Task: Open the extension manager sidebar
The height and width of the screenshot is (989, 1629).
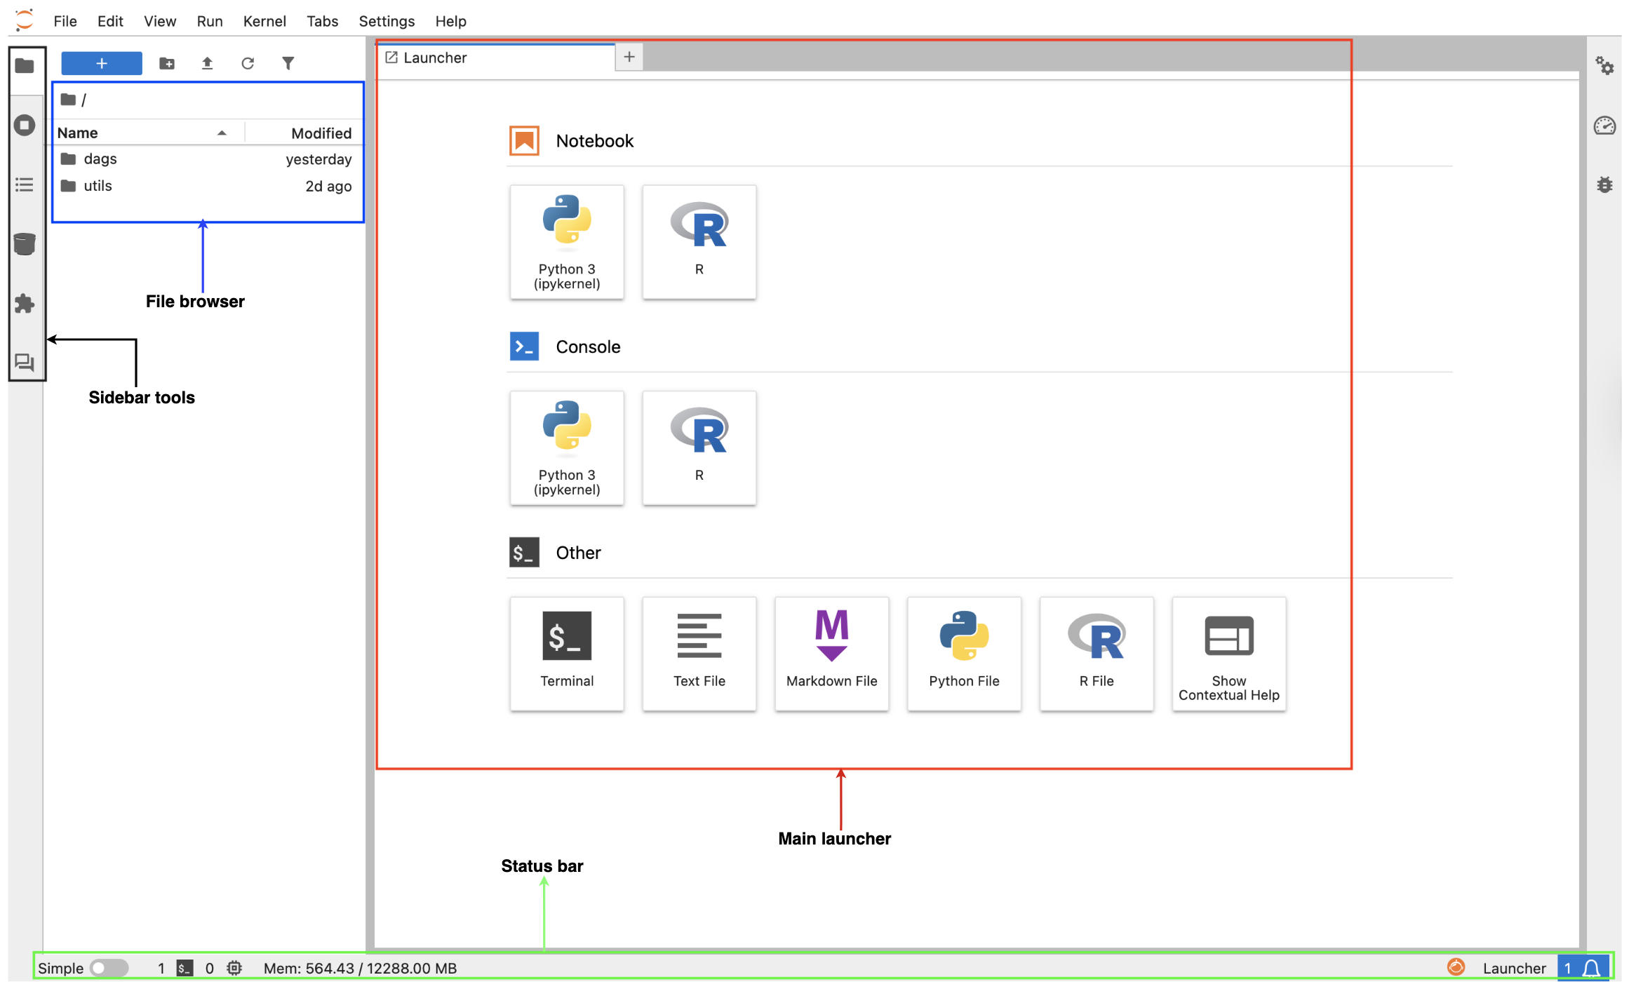Action: [25, 303]
